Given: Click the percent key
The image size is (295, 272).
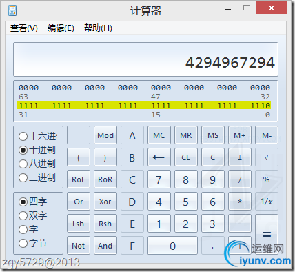Looking at the screenshot, I should [267, 179].
